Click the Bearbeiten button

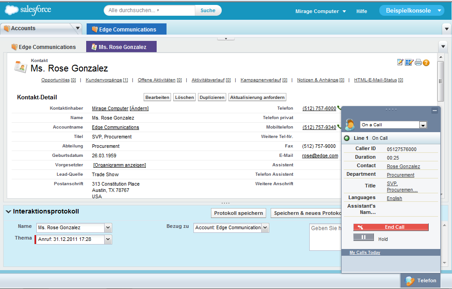[x=157, y=97]
